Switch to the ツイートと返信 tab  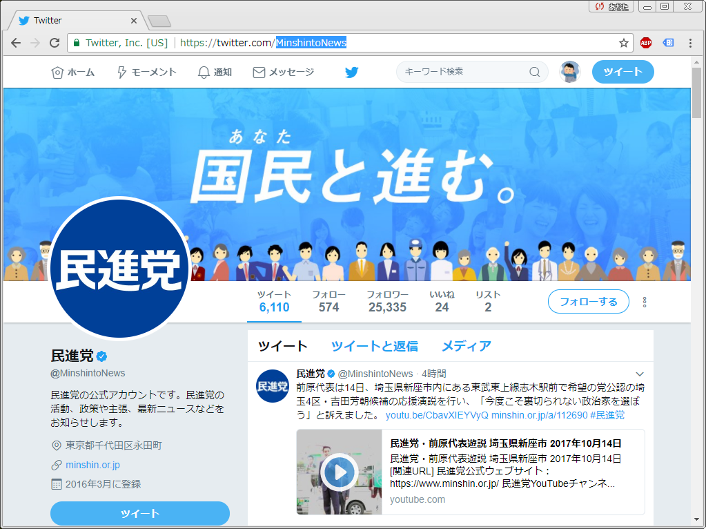point(375,346)
